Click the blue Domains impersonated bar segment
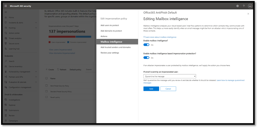Viewport: 258px width, 128px height. click(83, 37)
